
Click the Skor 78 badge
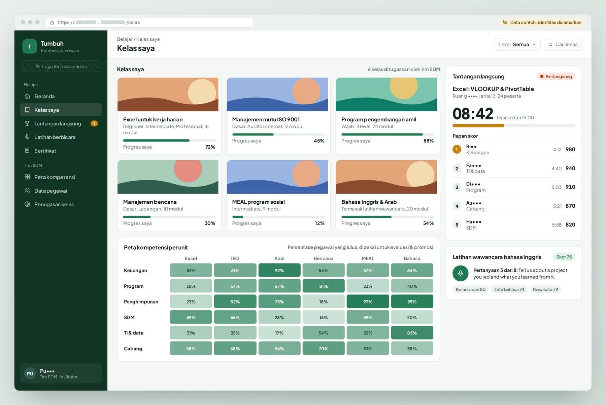(x=564, y=257)
